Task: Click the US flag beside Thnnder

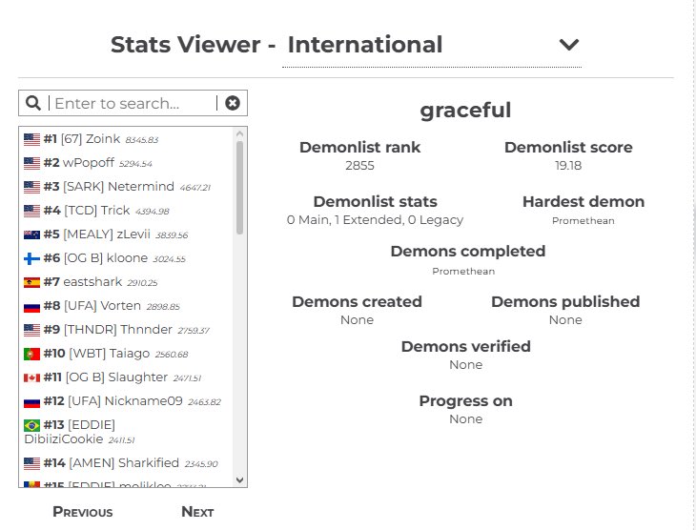Action: [x=31, y=330]
